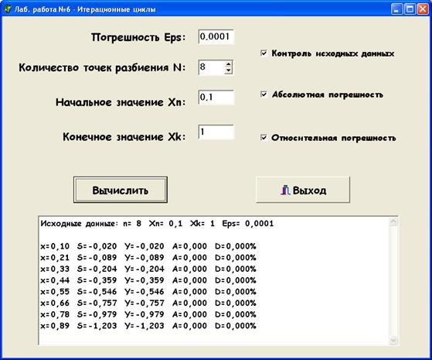Focus the Начальное значение Xn field
This screenshot has height=360, width=432.
216,98
